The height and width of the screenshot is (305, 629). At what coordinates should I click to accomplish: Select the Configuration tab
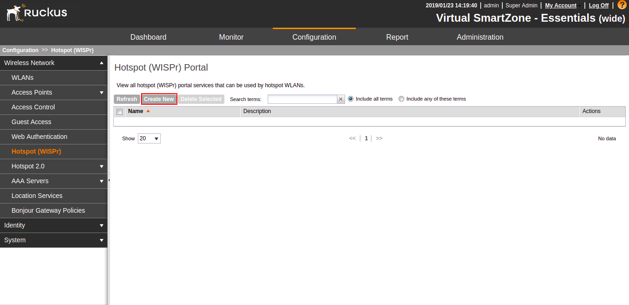click(314, 37)
